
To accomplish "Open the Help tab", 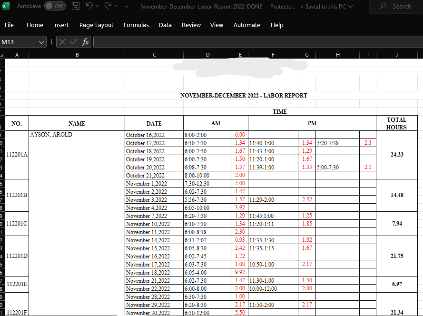I will (277, 25).
